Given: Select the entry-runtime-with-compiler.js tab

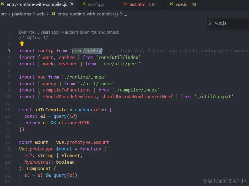Looking at the screenshot, I should [x=37, y=4].
